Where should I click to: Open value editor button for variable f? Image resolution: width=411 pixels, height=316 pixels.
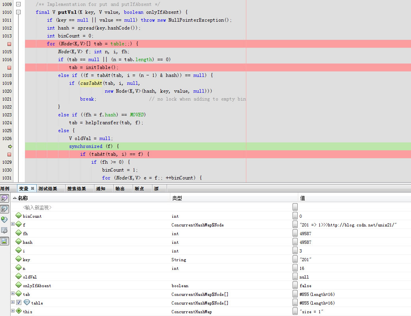click(x=295, y=224)
